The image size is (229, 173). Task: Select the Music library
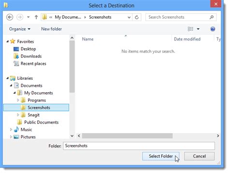coord(26,129)
